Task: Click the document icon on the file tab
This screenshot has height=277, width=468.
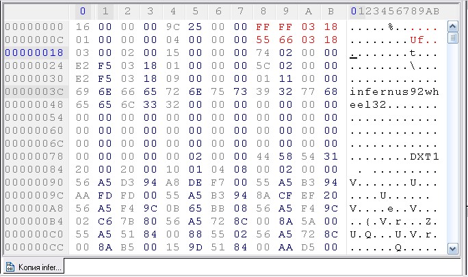Action: tap(10, 267)
